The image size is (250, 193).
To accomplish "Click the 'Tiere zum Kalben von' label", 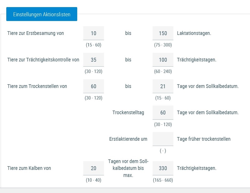I will [29, 168].
